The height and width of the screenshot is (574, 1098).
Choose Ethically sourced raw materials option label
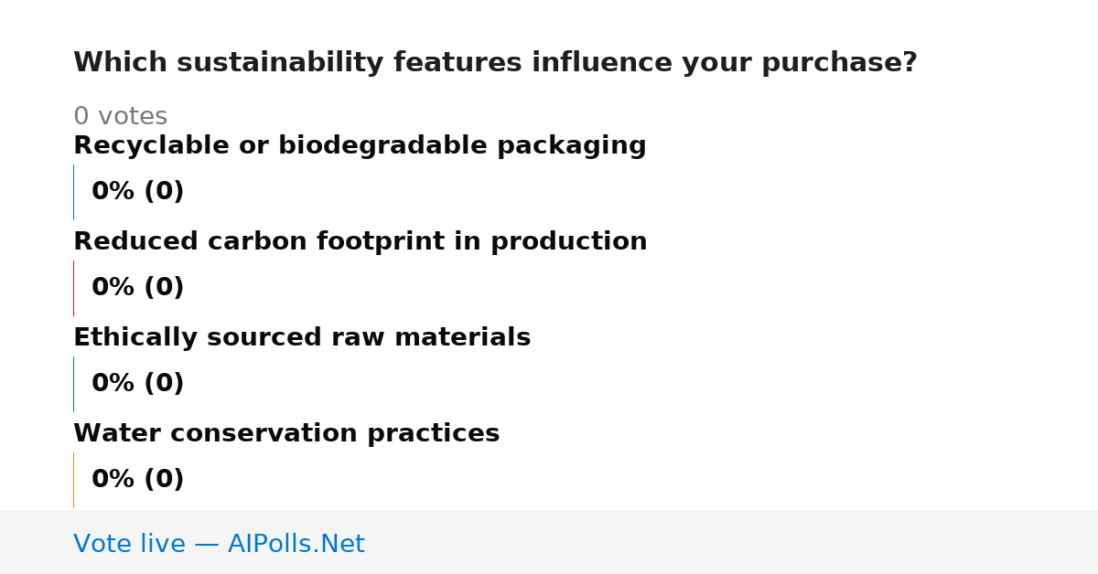pyautogui.click(x=302, y=338)
